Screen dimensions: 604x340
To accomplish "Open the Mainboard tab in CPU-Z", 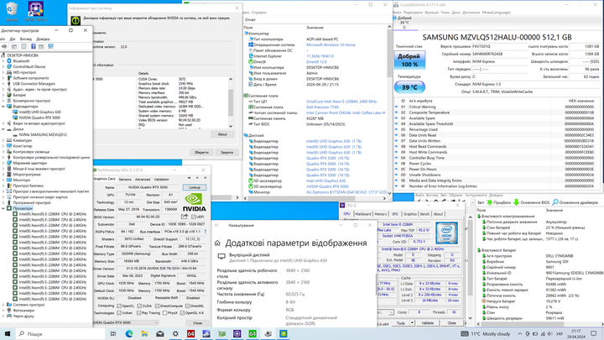I will click(x=363, y=214).
